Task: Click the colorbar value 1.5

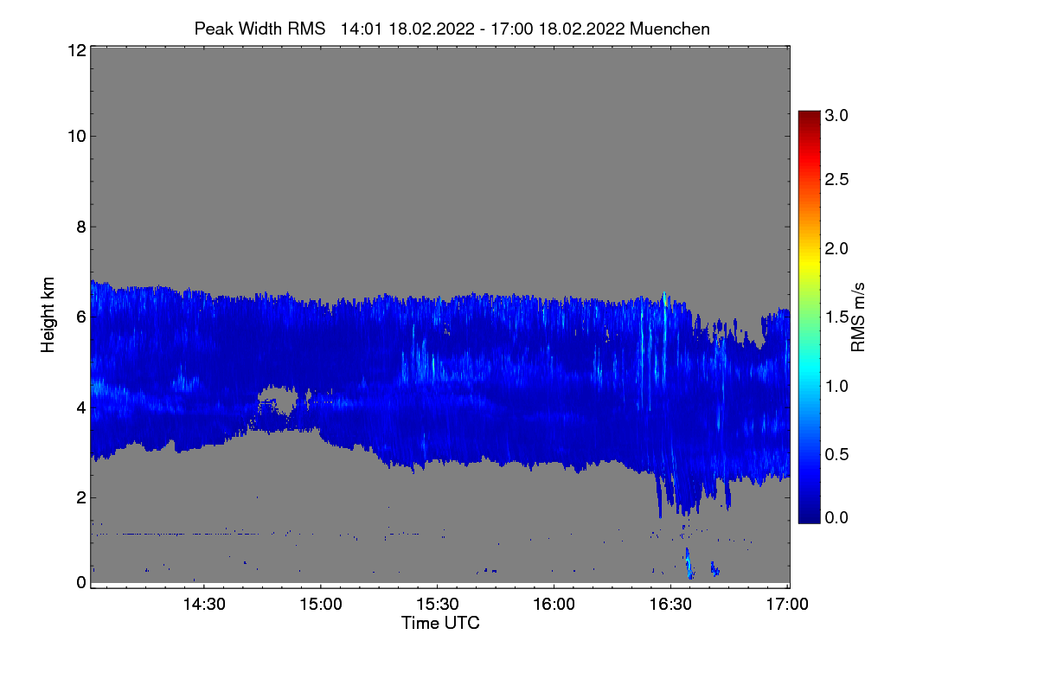Action: tap(836, 317)
